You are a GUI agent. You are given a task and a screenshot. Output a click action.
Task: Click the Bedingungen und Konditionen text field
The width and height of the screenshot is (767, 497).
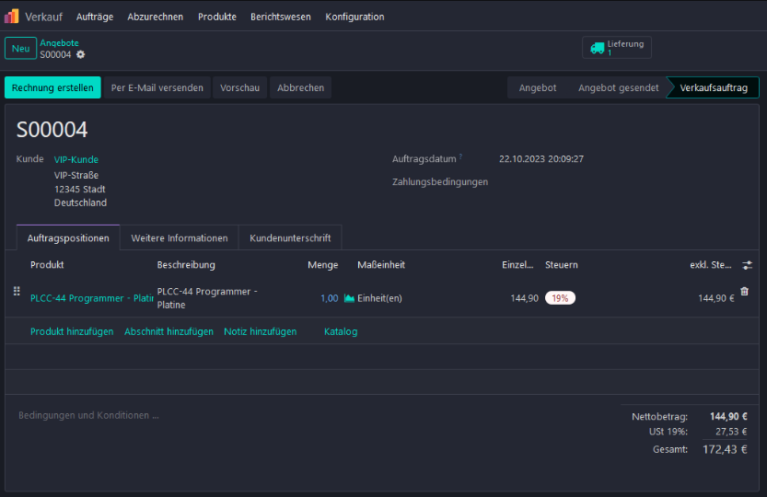tap(88, 415)
